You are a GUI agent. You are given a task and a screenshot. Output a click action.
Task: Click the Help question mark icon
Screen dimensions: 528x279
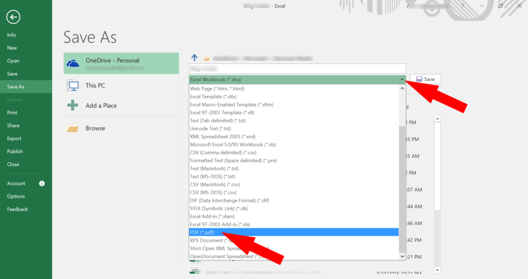pos(463,6)
